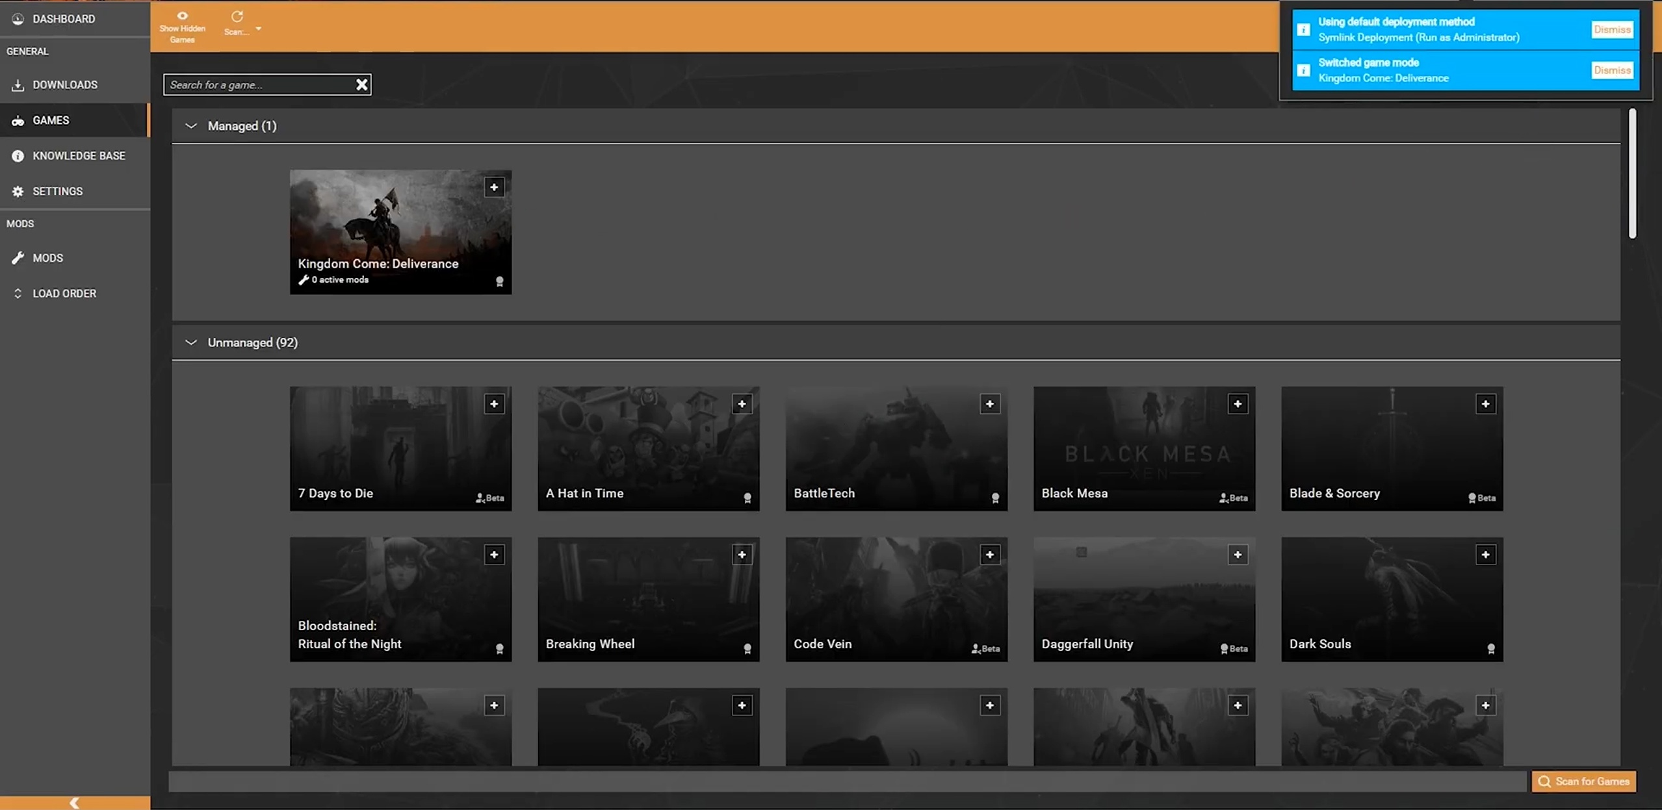Click info icon of Switched game mode notification
Screen dimensions: 1662x810
pyautogui.click(x=1303, y=70)
